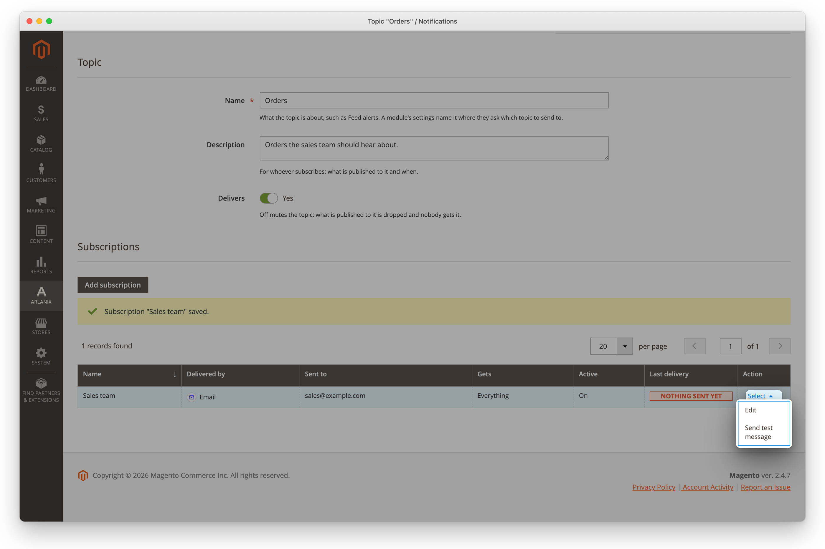Open the Stores menu
Screen dimensions: 825x549
[41, 326]
